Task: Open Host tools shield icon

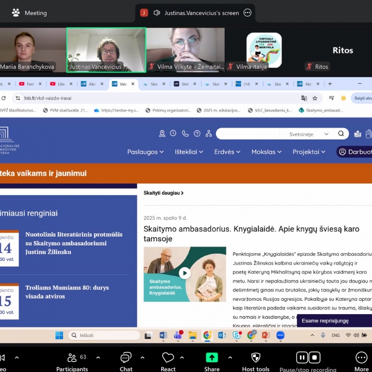Action: coord(255,358)
